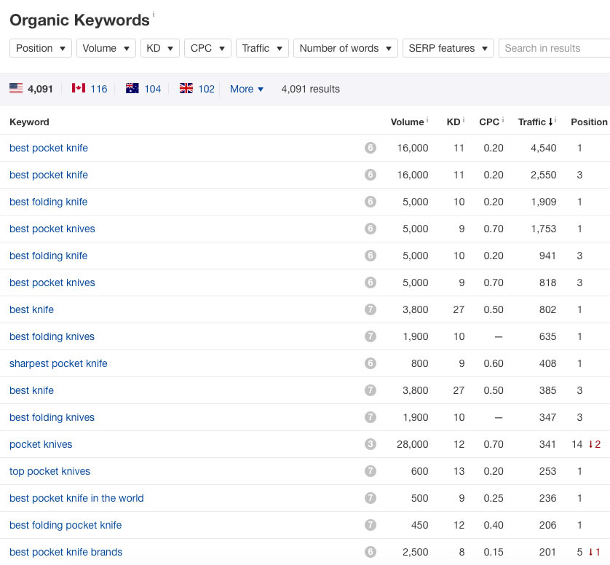Select Canada 116 country tab
Viewport: 610px width, 565px height.
pos(90,89)
